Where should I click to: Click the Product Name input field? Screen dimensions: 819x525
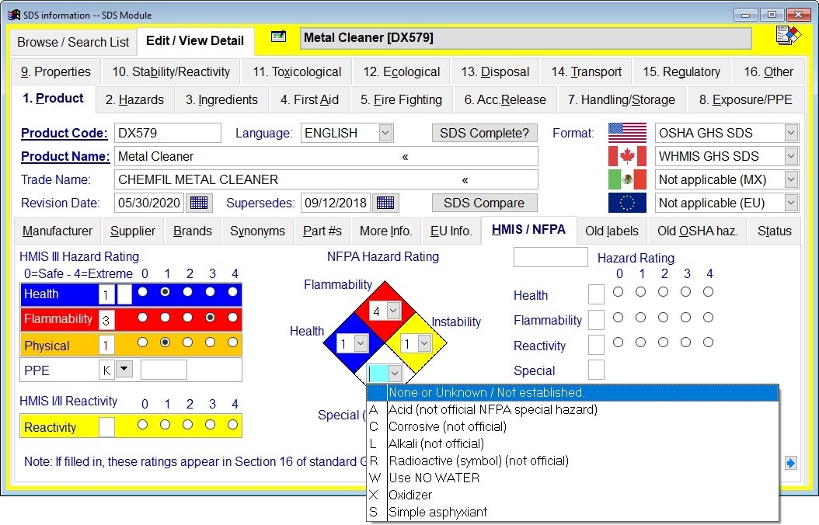point(326,156)
